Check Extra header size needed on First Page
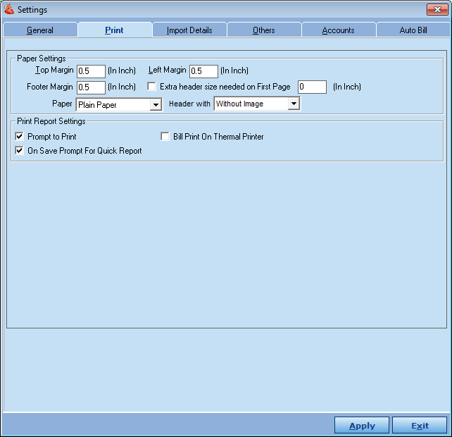 pos(151,87)
